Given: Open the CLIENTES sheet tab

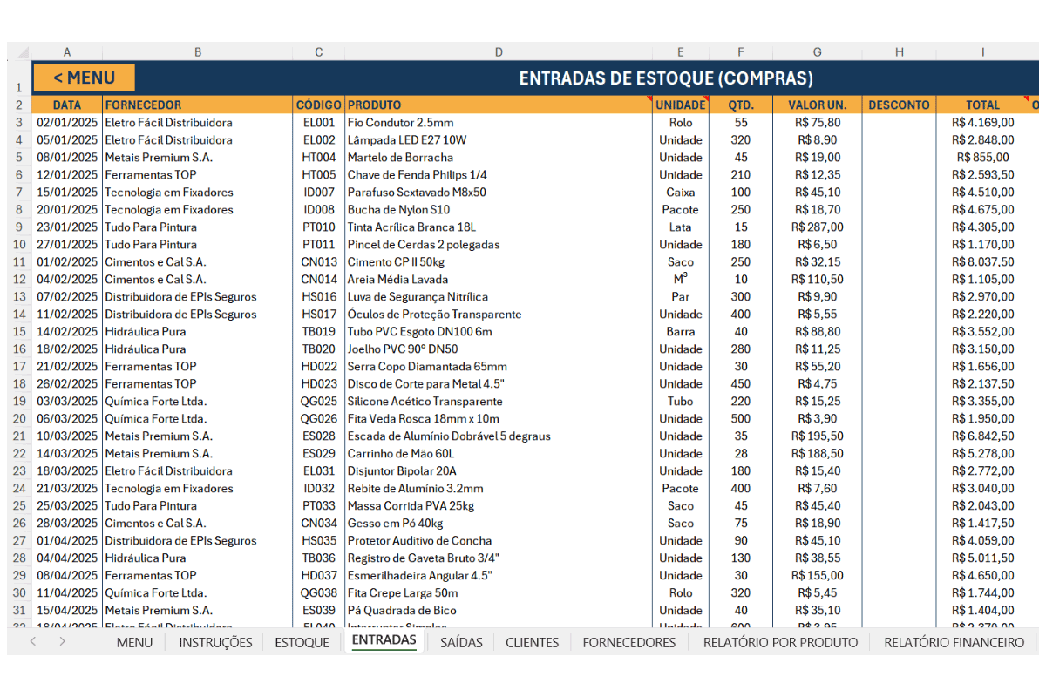Looking at the screenshot, I should coord(532,642).
